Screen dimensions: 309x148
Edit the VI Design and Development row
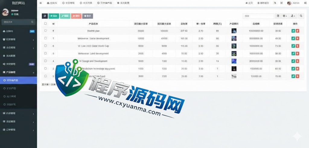tap(293, 61)
